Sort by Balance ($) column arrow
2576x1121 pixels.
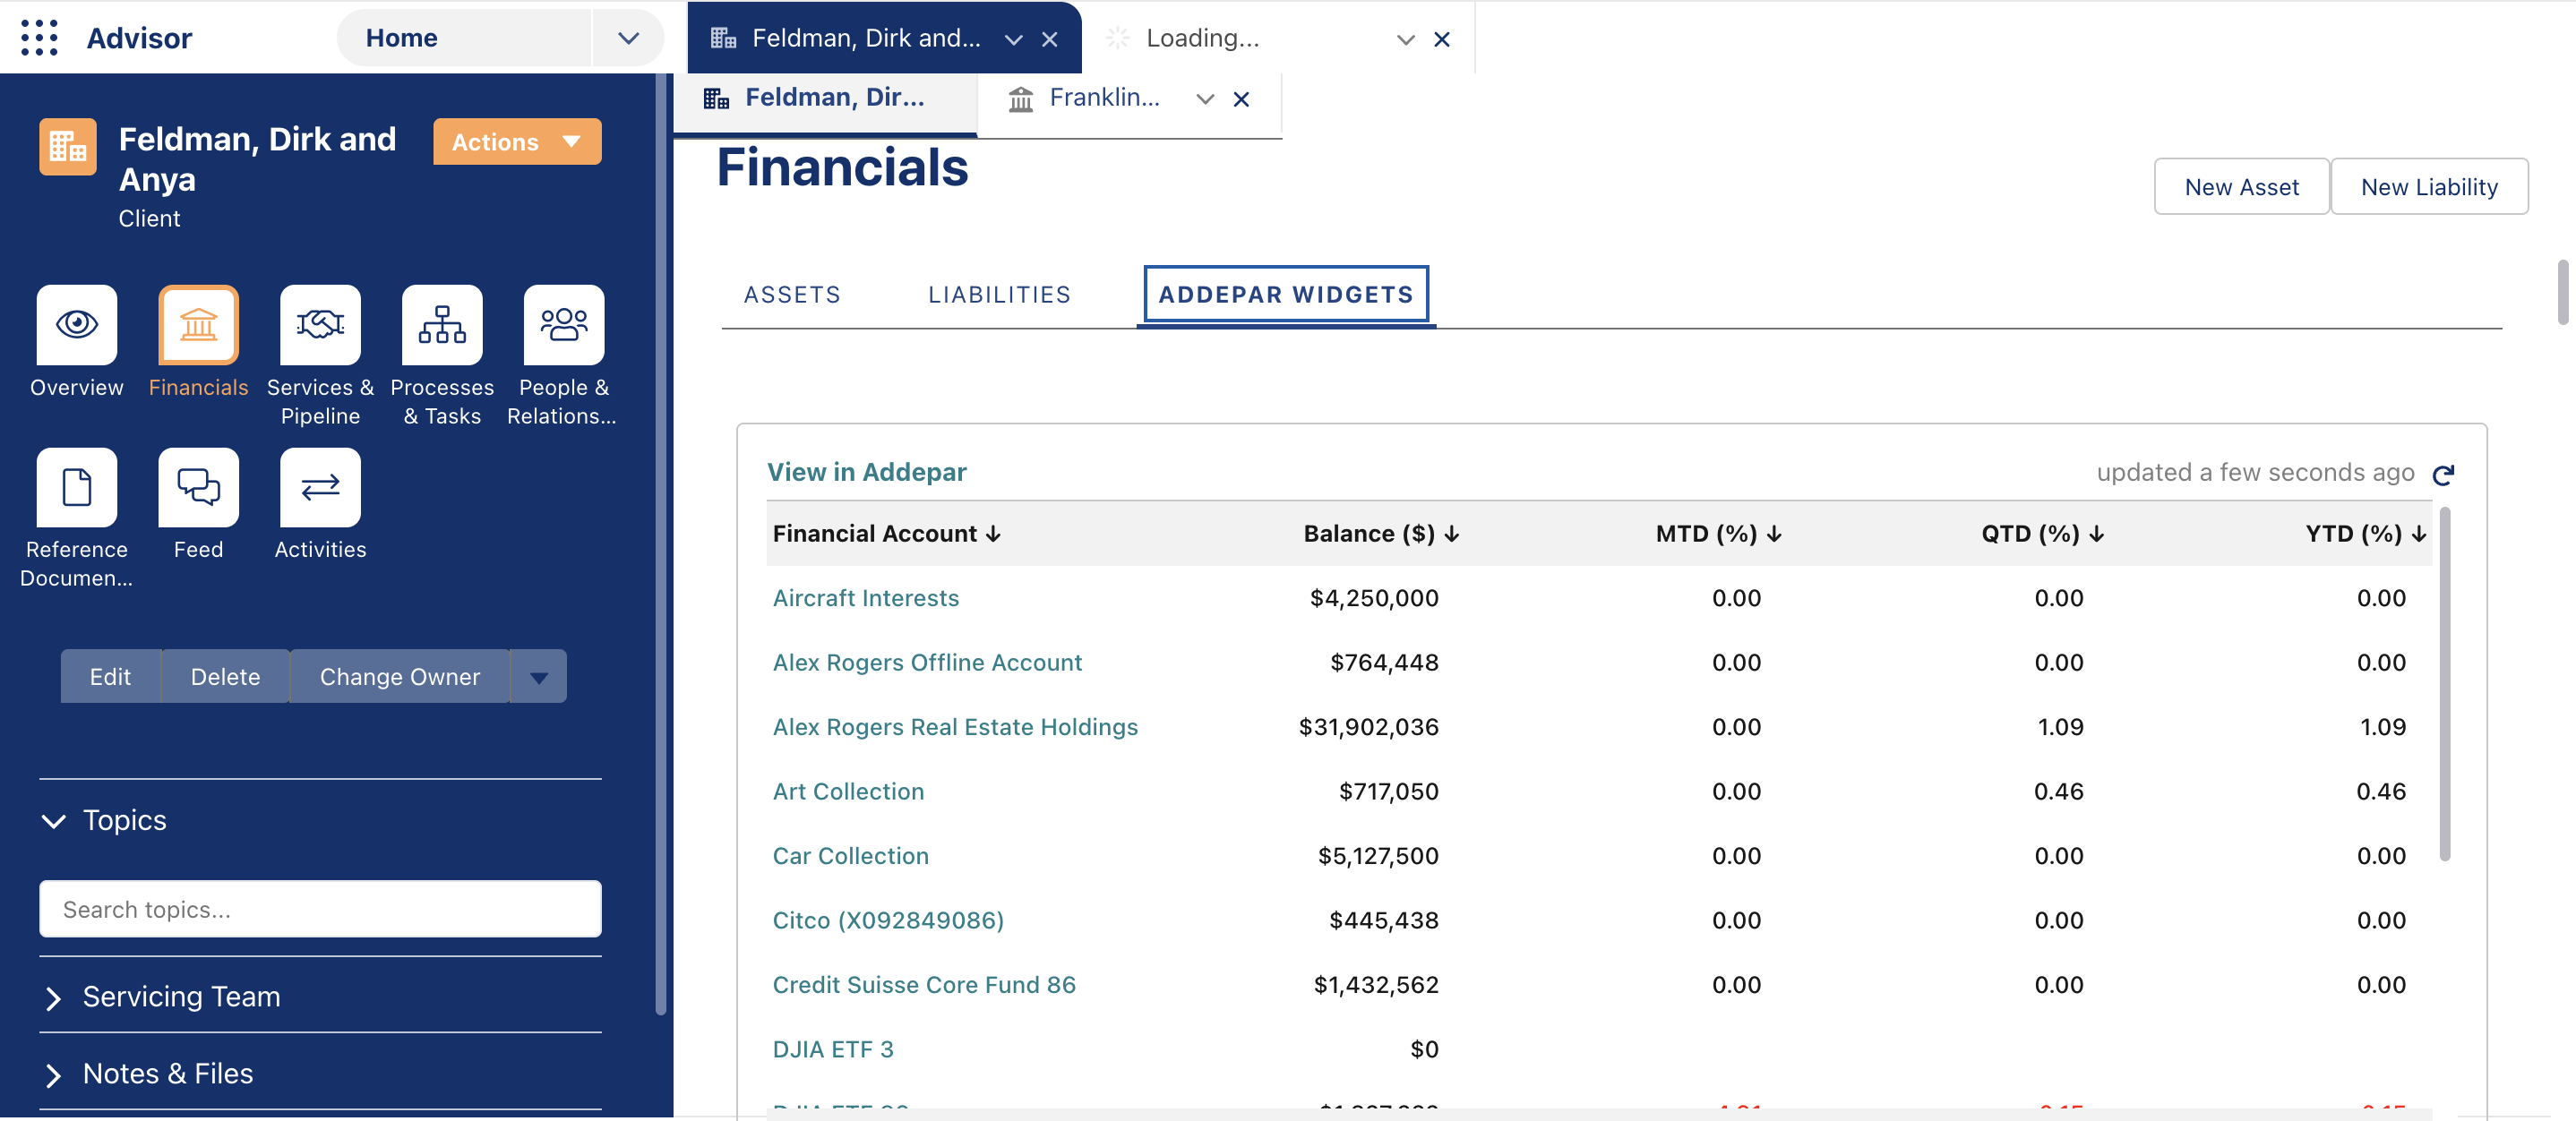[1452, 534]
